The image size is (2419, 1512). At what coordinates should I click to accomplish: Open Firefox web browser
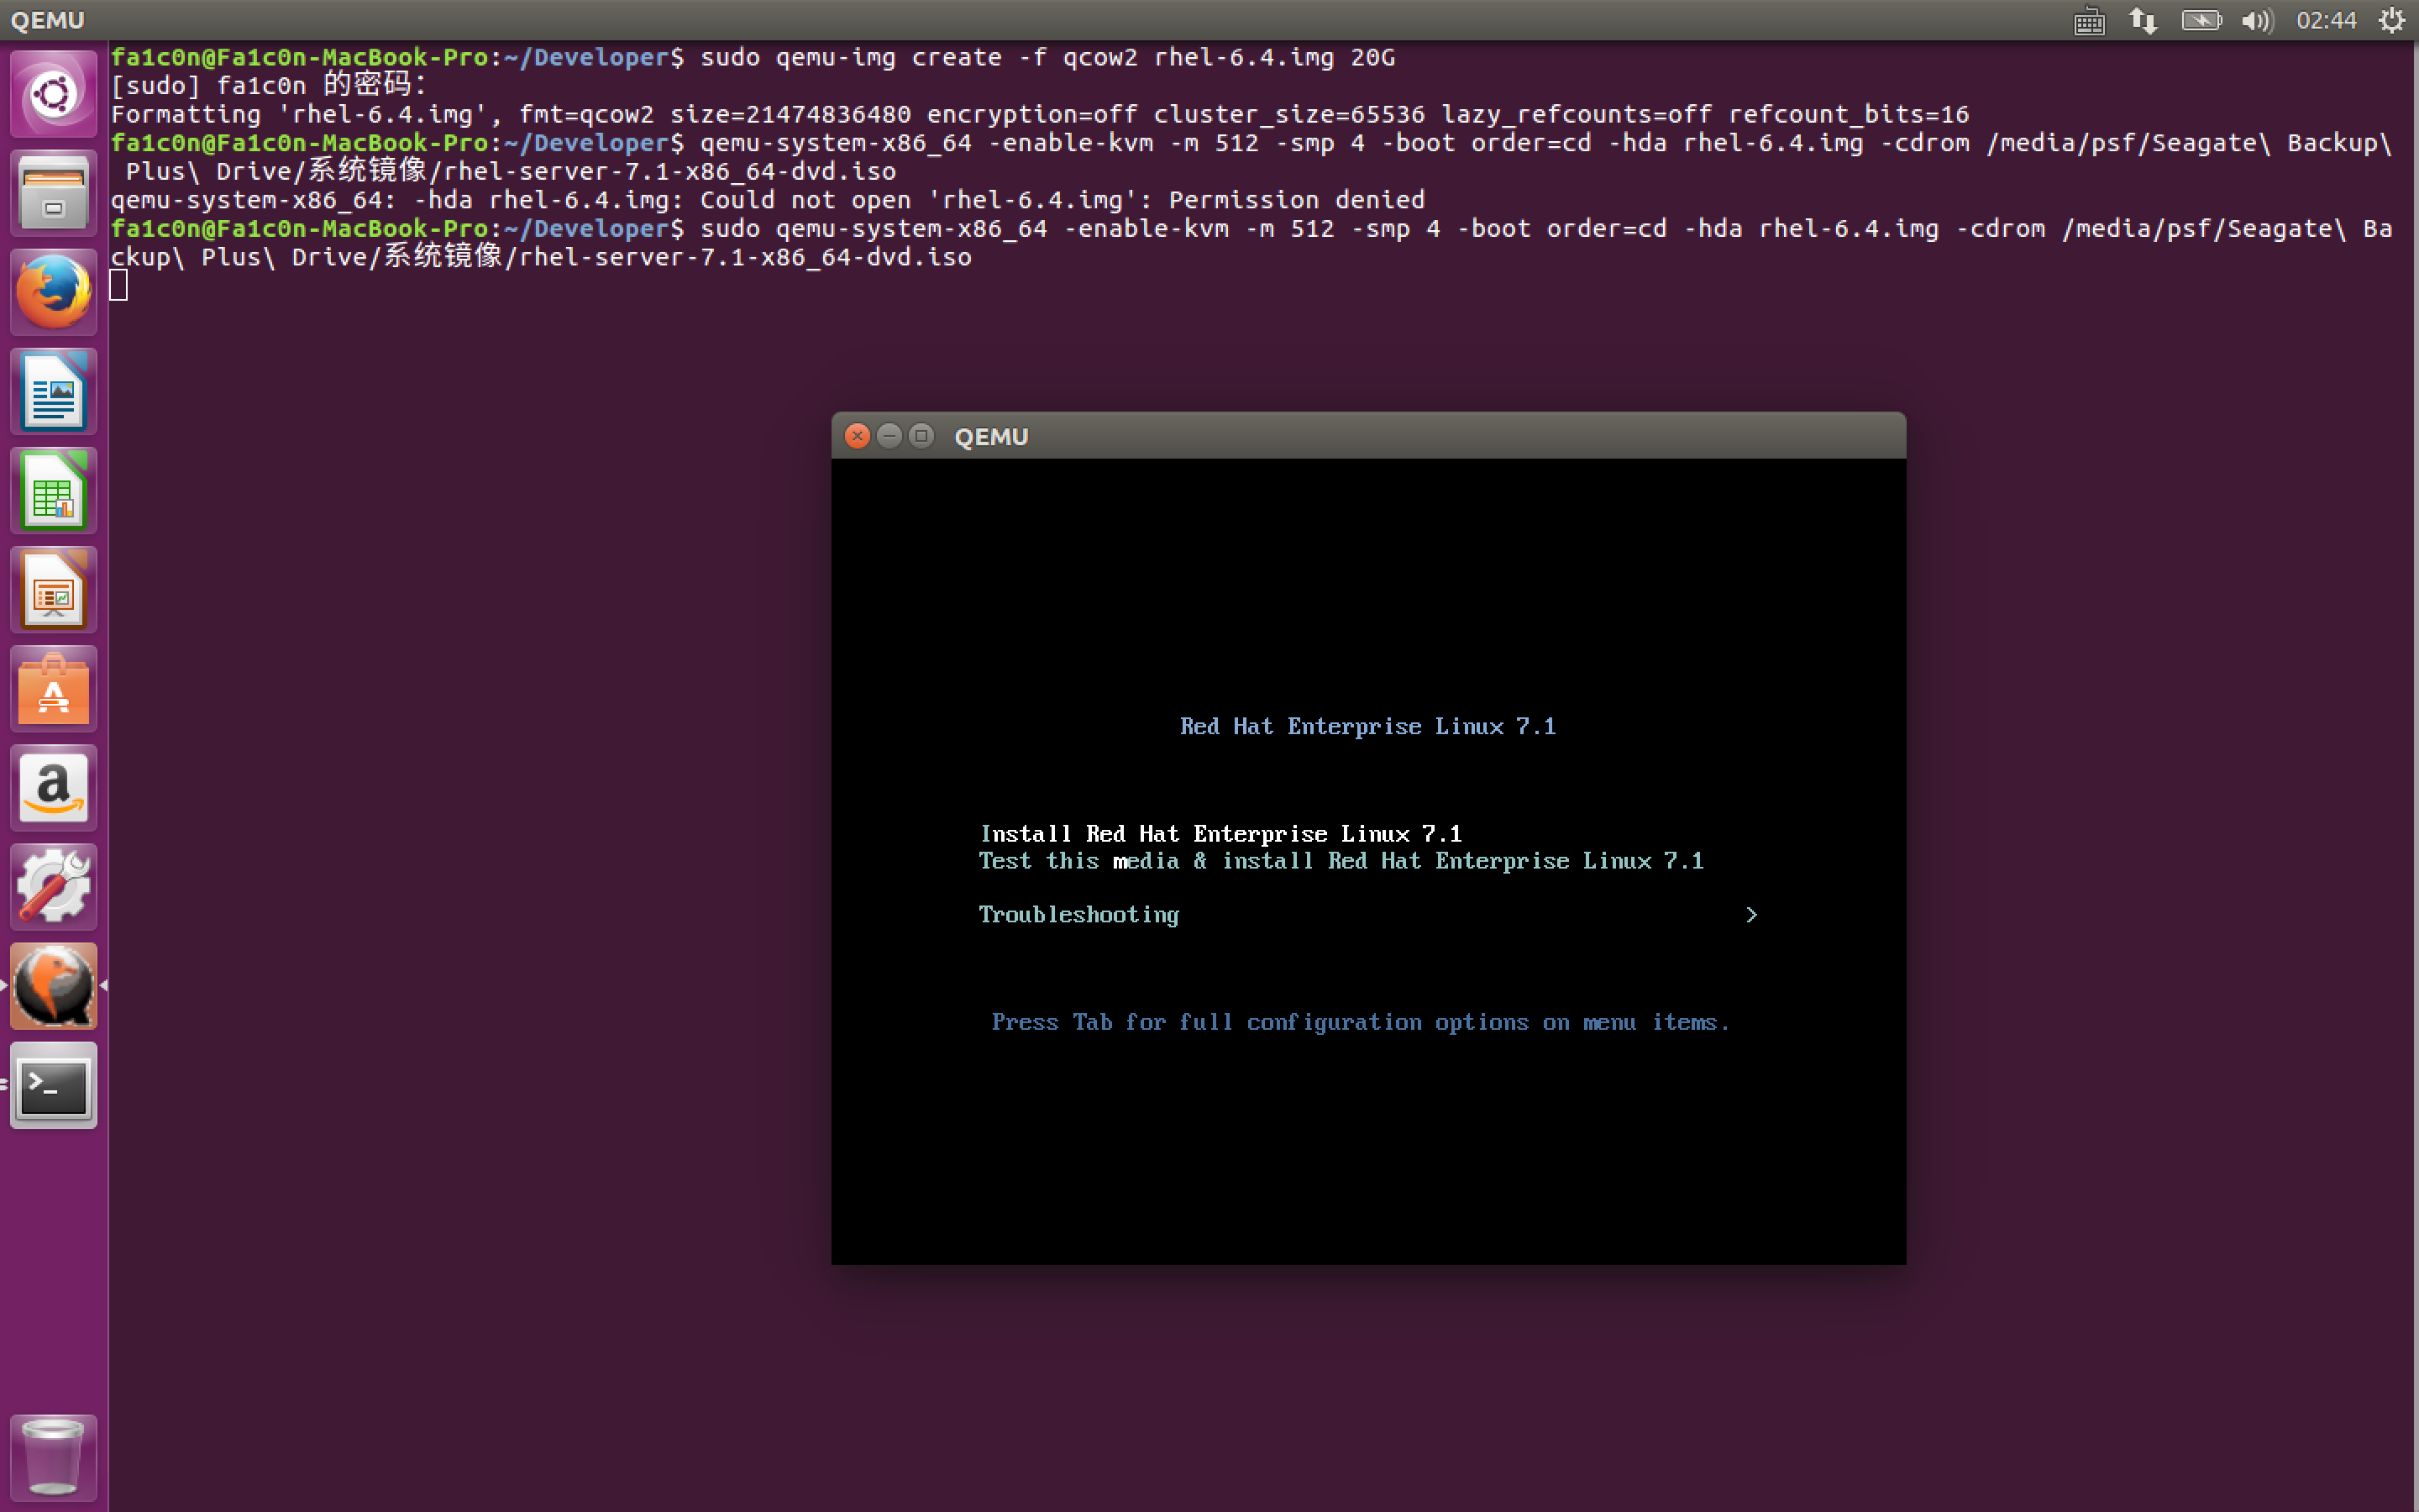point(53,292)
